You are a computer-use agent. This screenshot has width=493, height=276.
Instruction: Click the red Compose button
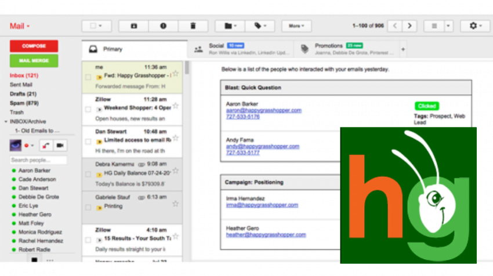(34, 46)
